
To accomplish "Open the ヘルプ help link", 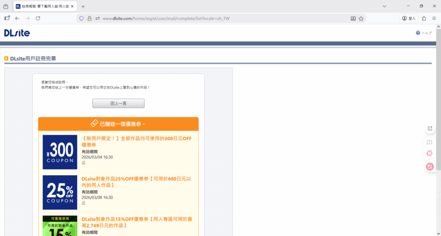I will 424,33.
